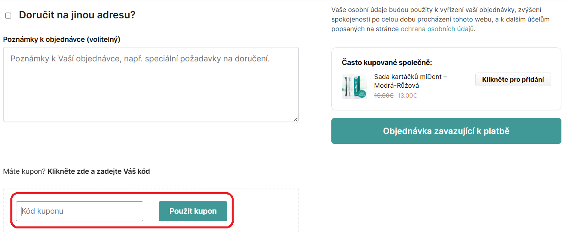Click the Sada kartáčků miDent product title
Screen dimensions: 565x234
(410, 81)
